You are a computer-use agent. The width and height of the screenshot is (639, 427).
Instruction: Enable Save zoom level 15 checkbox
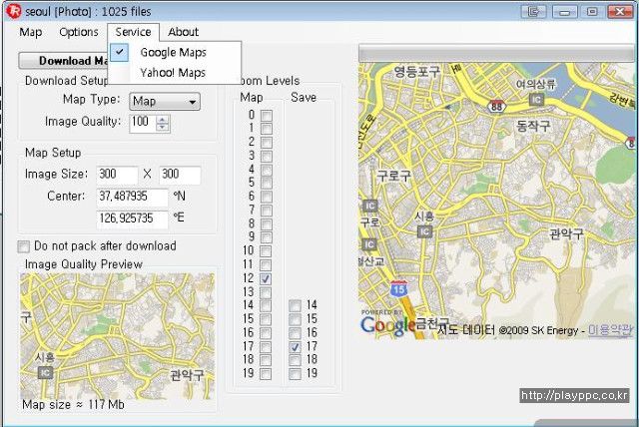295,319
